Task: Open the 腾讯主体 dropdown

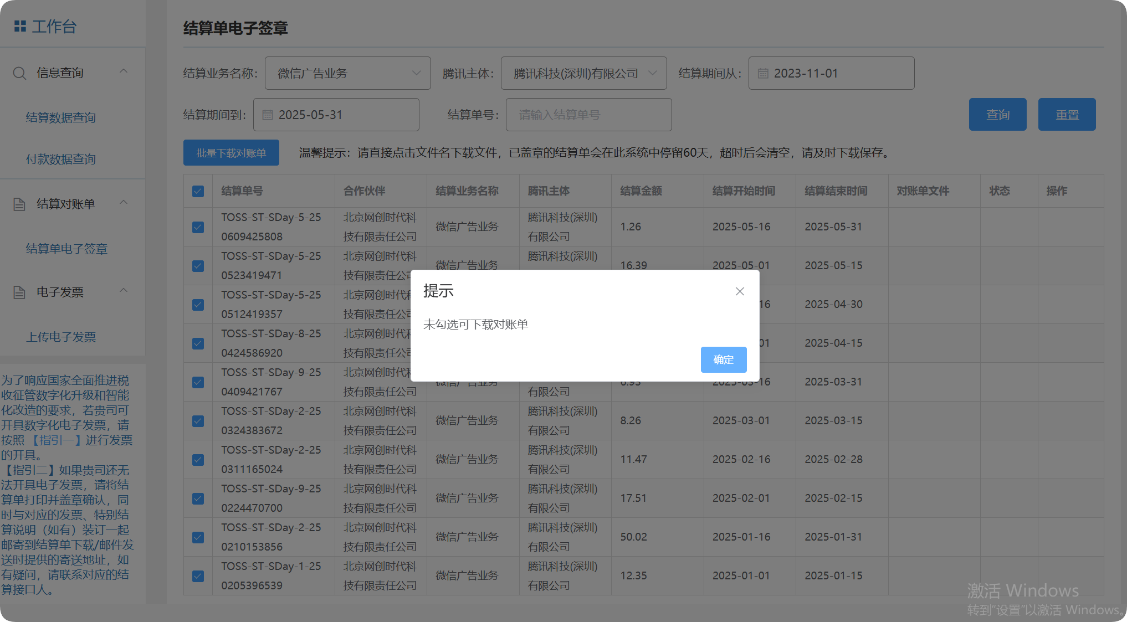Action: click(x=583, y=73)
